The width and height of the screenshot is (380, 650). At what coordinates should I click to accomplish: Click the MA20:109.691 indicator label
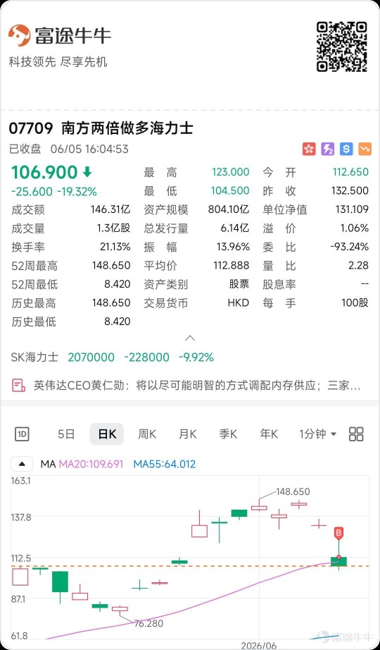(x=91, y=464)
